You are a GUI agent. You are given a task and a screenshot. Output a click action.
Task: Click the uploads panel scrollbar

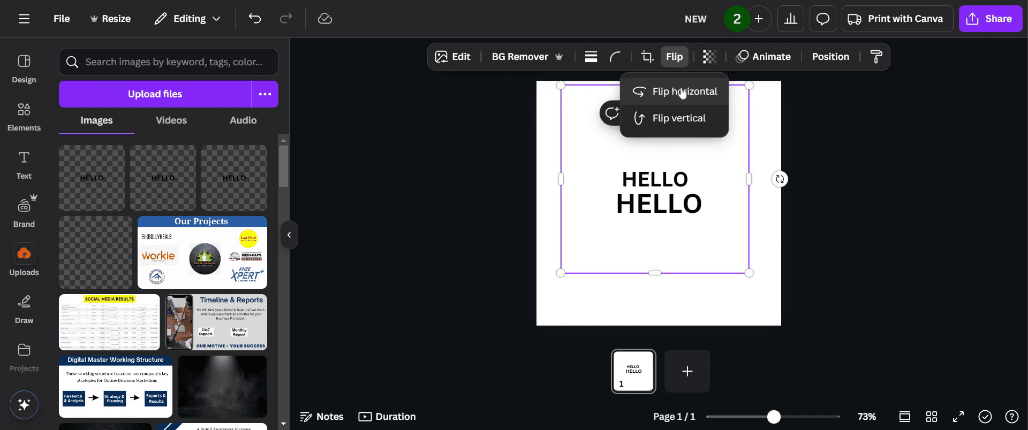(x=284, y=166)
